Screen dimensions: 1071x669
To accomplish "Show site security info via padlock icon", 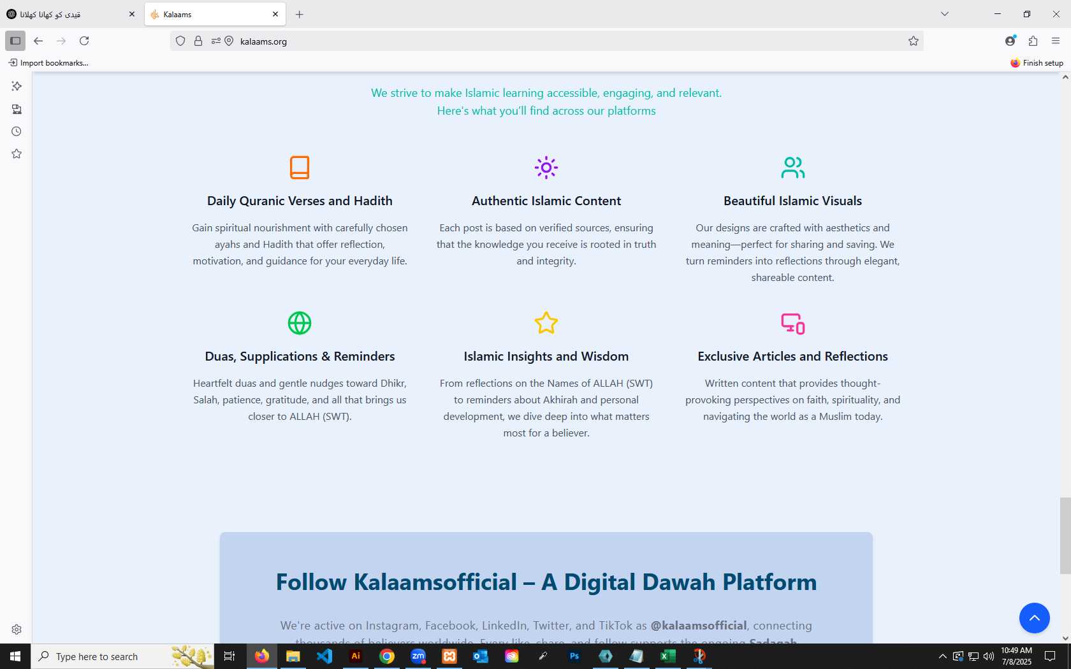I will [198, 41].
